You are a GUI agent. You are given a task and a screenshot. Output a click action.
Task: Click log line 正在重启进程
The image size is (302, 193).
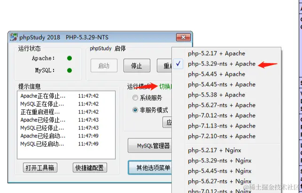point(60,112)
